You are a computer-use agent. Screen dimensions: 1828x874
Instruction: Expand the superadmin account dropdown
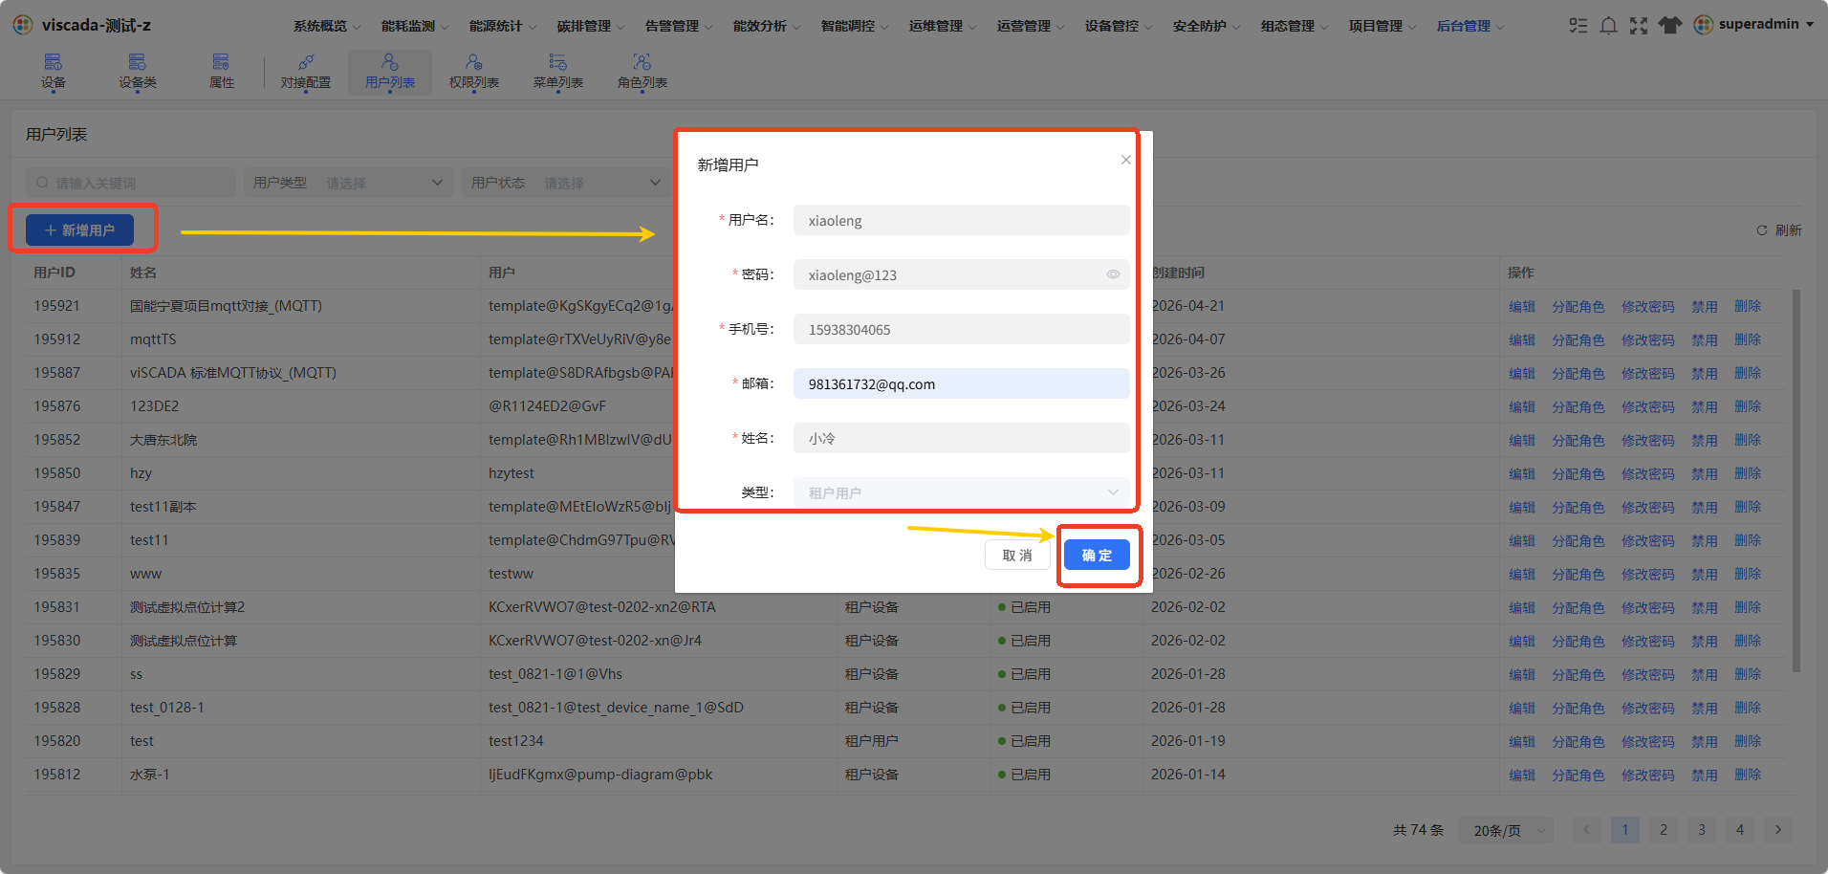[x=1810, y=25]
